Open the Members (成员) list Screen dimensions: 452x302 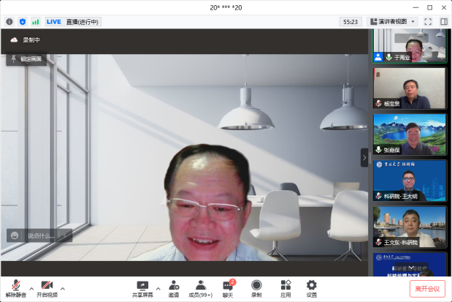(x=201, y=287)
